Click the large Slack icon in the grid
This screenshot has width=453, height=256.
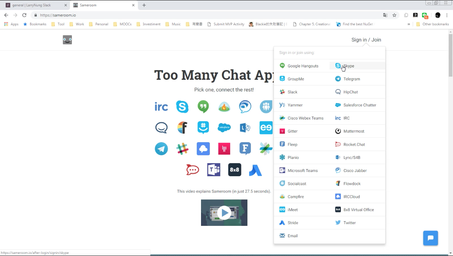tap(182, 149)
